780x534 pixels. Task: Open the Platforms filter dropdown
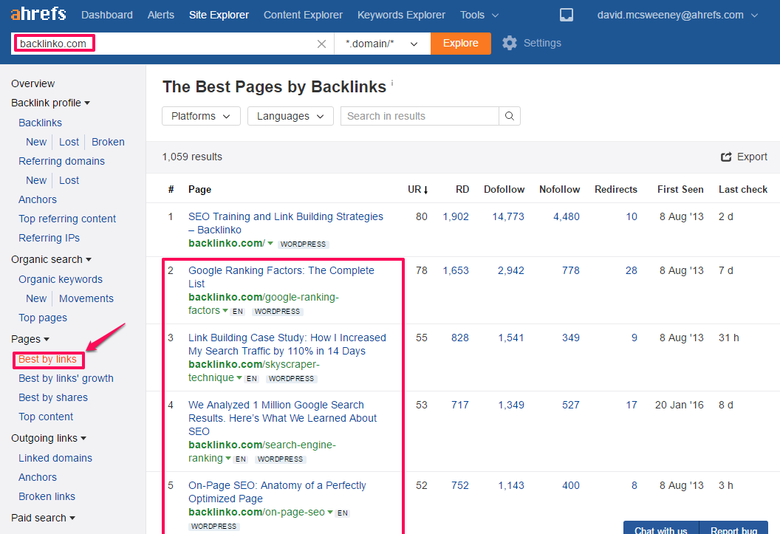(201, 116)
